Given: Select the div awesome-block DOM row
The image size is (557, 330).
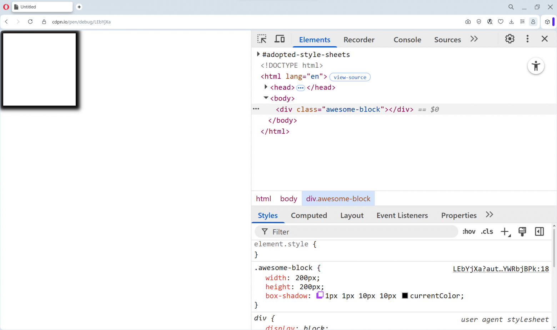Looking at the screenshot, I should (404, 109).
